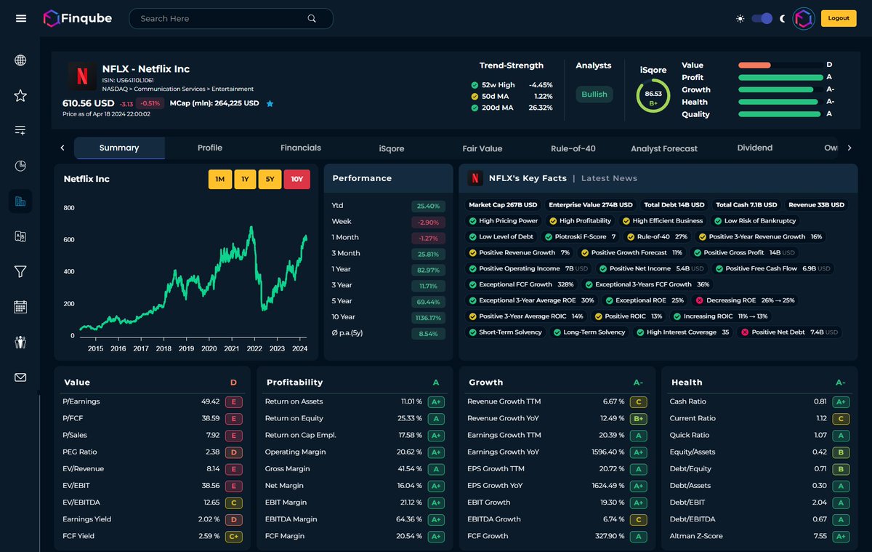Click the Current Ratio C badge
Screen dimensions: 872x552
tap(841, 418)
